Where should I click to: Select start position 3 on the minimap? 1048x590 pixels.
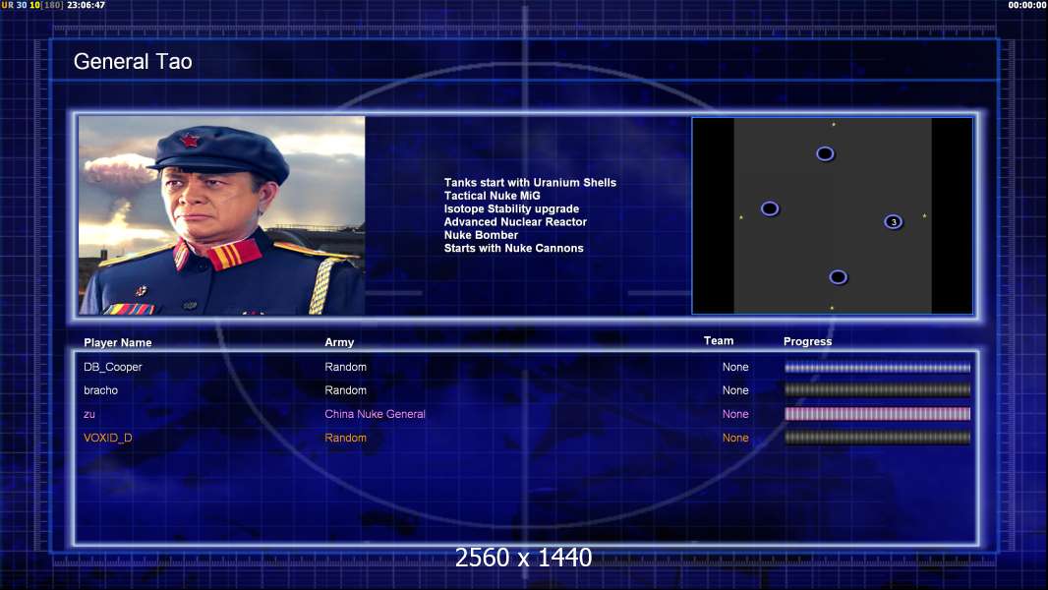[893, 222]
